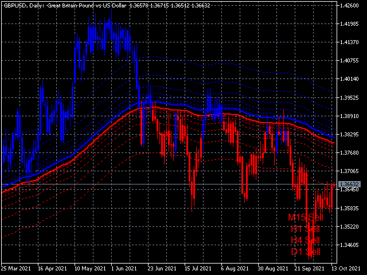Click the 30 Aug 2021 date label
Viewport: 367px width, 275px height.
(271, 268)
